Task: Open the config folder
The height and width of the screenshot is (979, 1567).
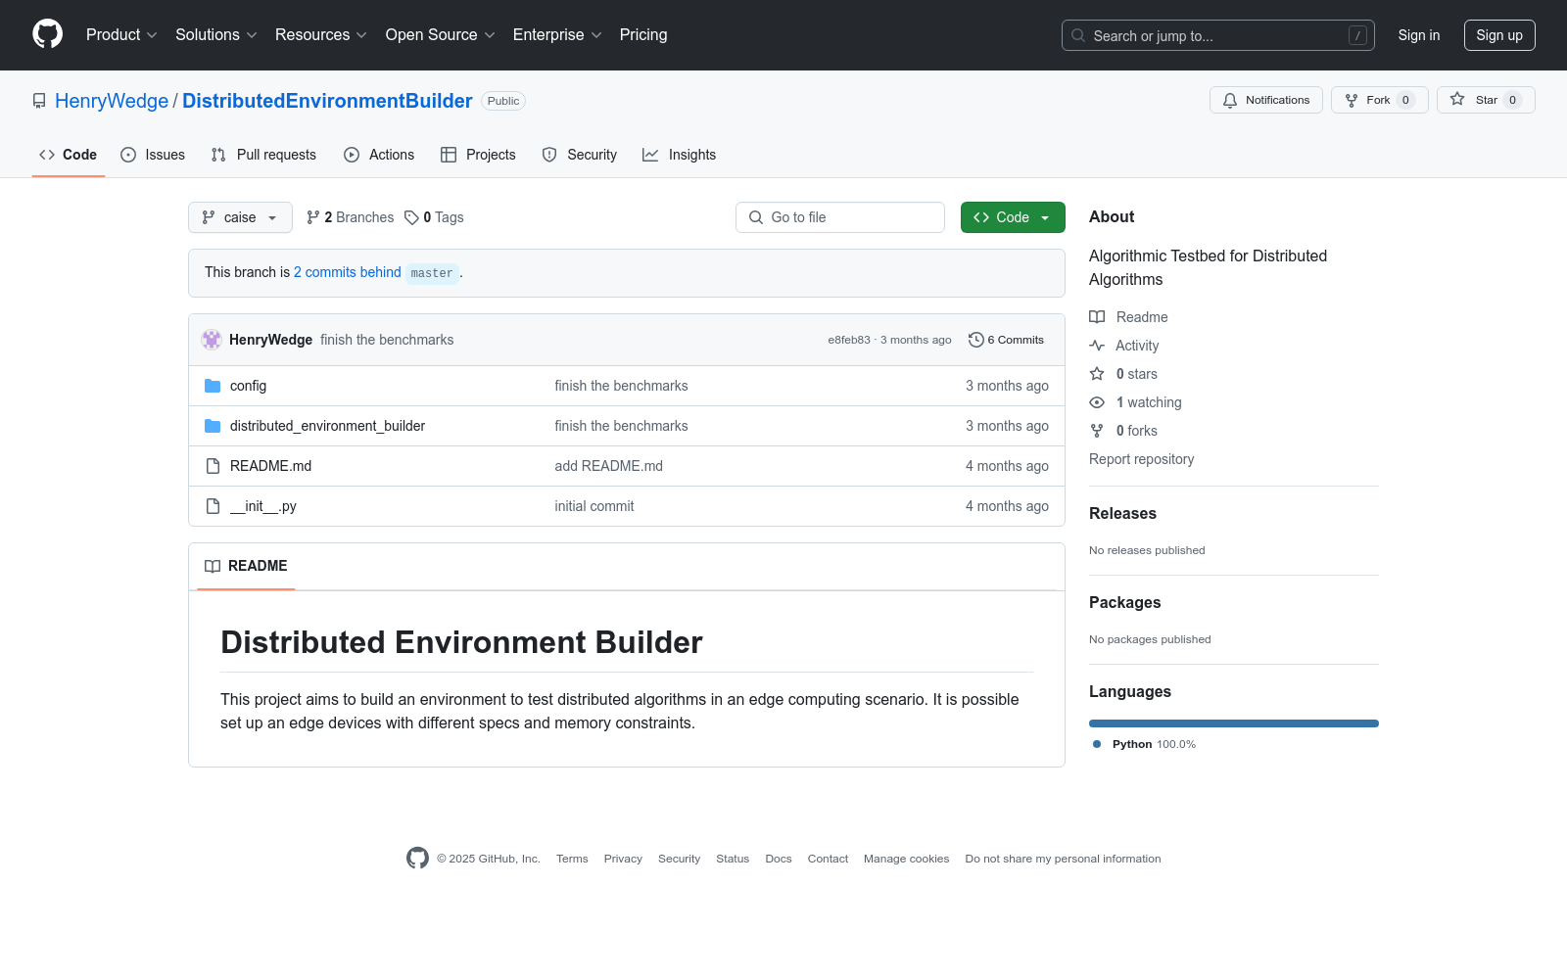Action: click(x=248, y=386)
